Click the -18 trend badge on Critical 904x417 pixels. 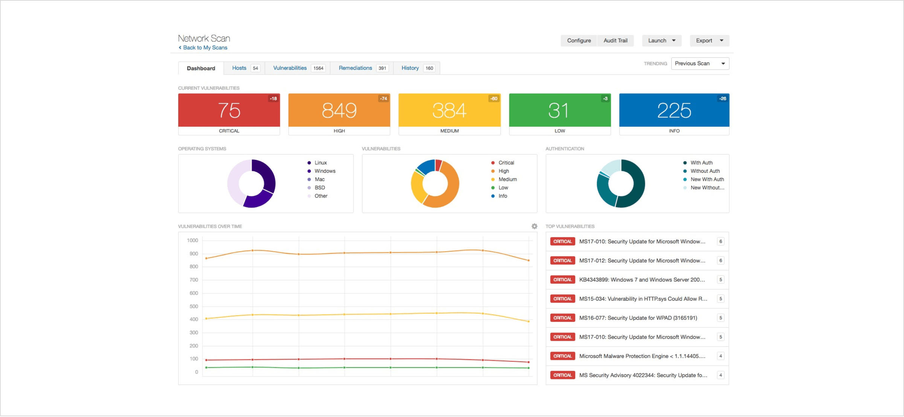[273, 99]
